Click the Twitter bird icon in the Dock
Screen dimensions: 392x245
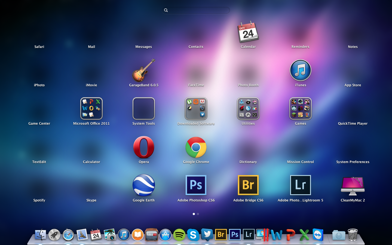pyautogui.click(x=207, y=235)
